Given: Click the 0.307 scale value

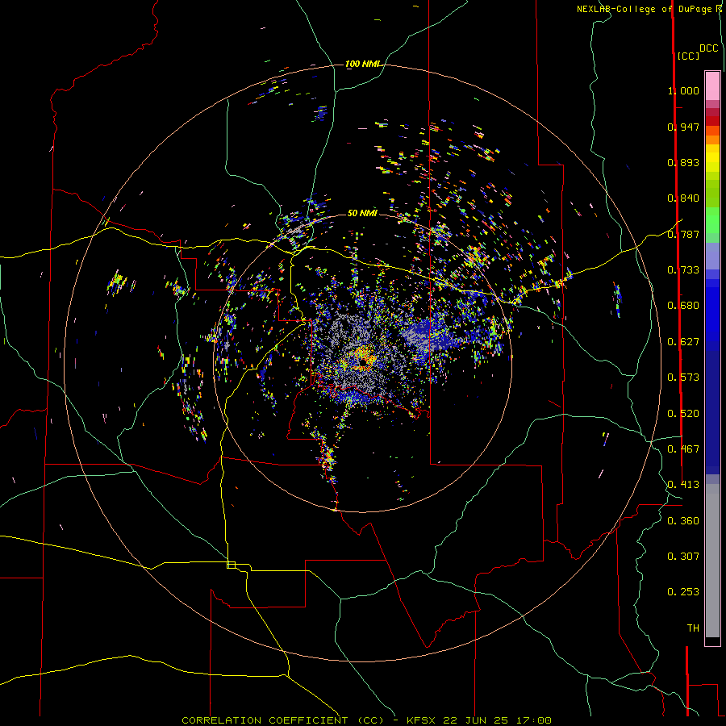Looking at the screenshot, I should point(683,557).
